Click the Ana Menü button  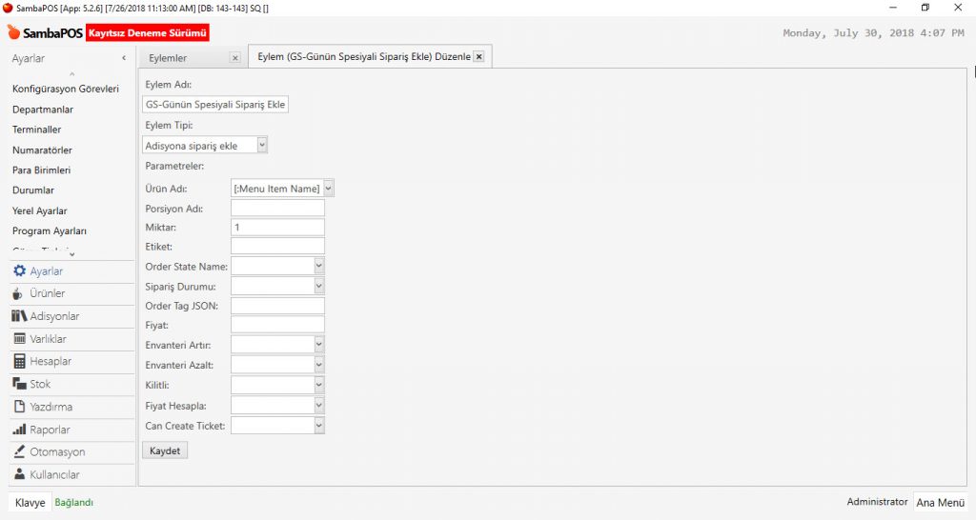click(x=939, y=502)
